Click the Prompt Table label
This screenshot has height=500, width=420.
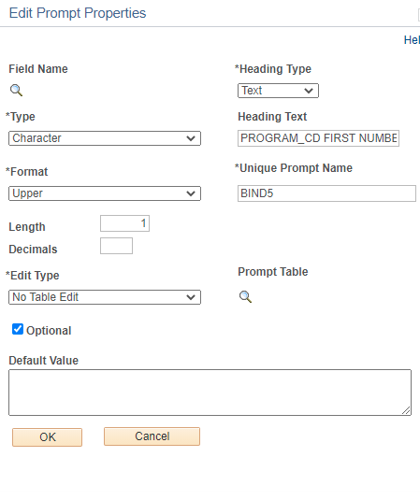(273, 272)
